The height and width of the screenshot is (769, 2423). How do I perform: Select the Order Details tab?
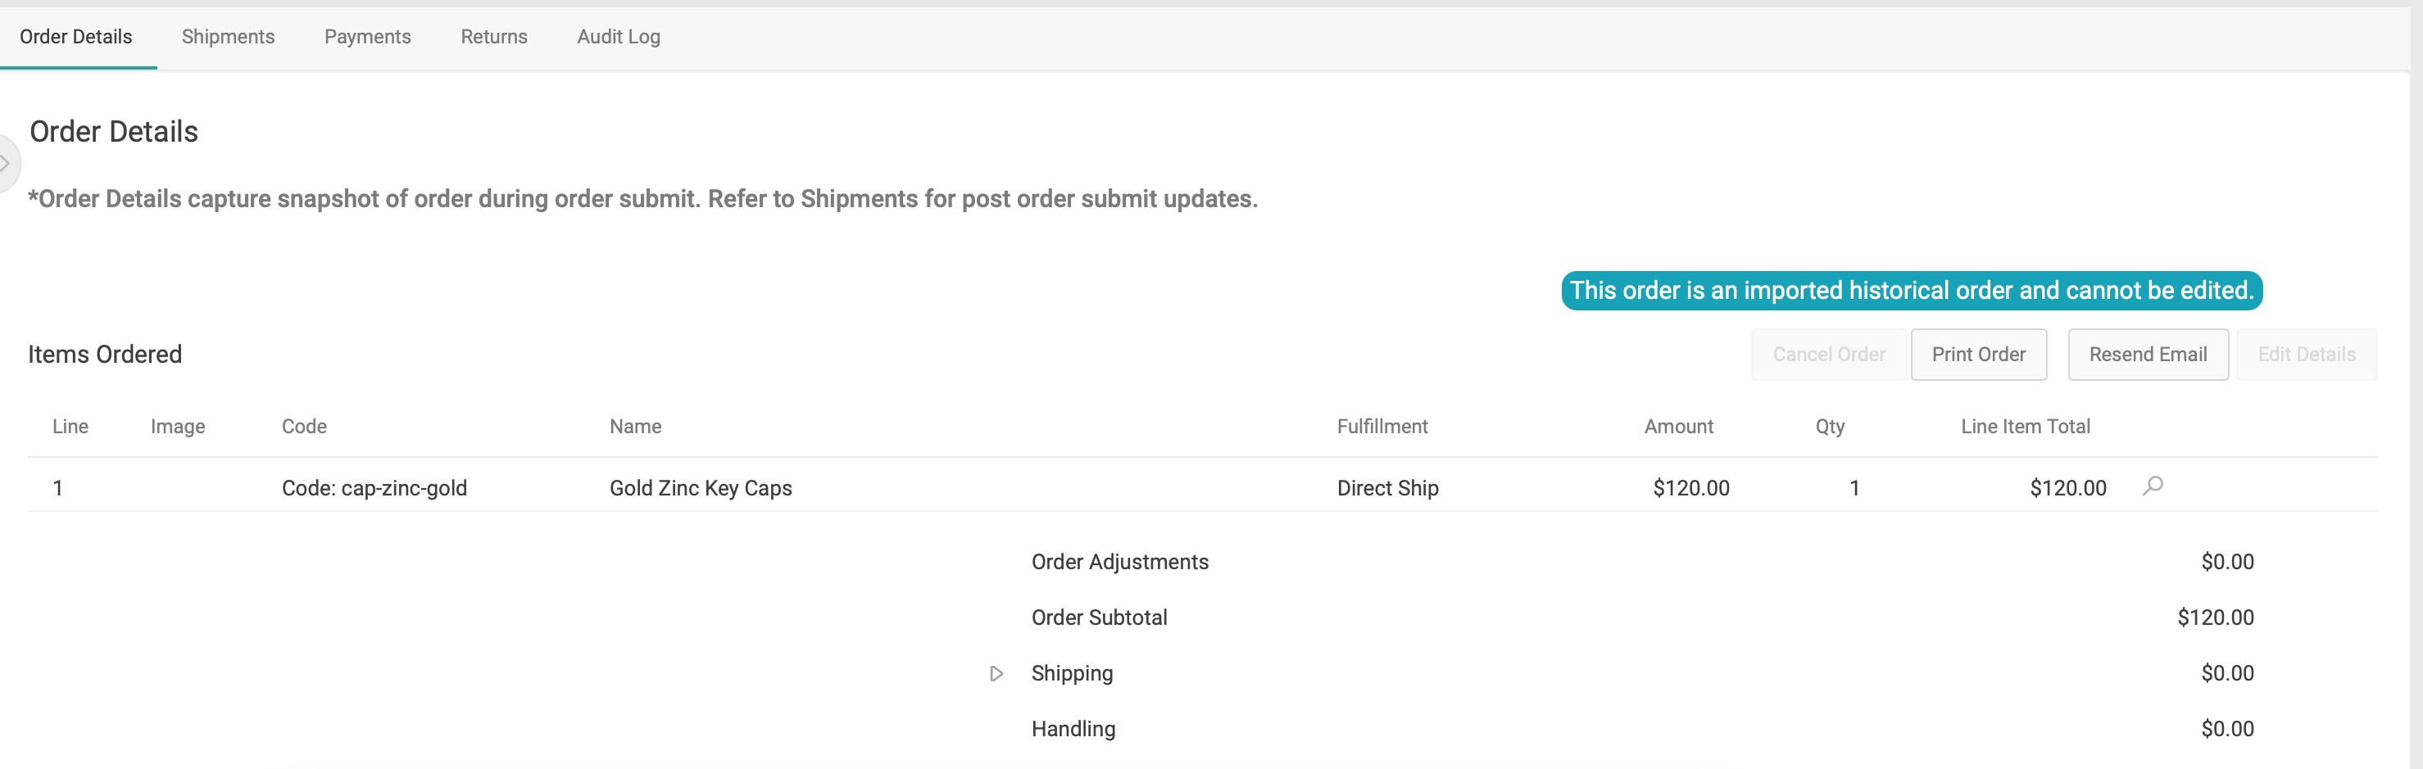click(x=75, y=37)
